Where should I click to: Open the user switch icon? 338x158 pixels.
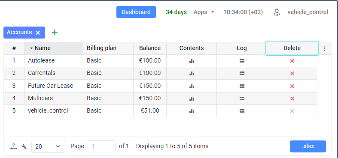coord(277,12)
